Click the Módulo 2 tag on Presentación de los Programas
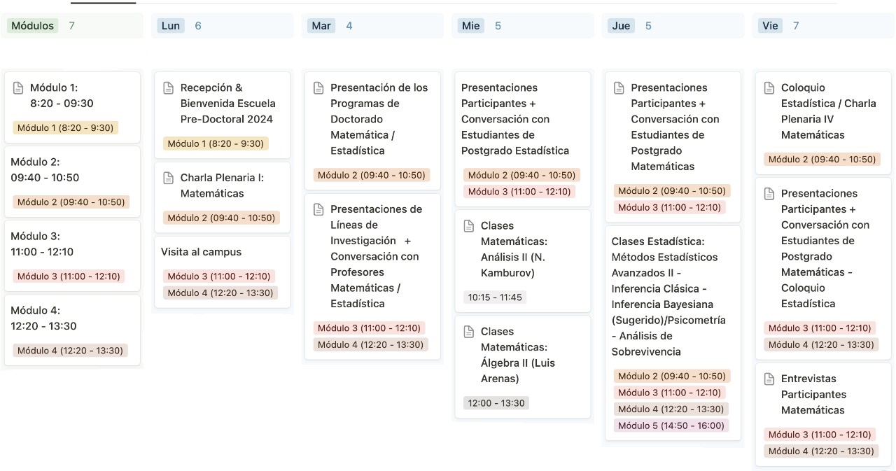 tap(372, 175)
